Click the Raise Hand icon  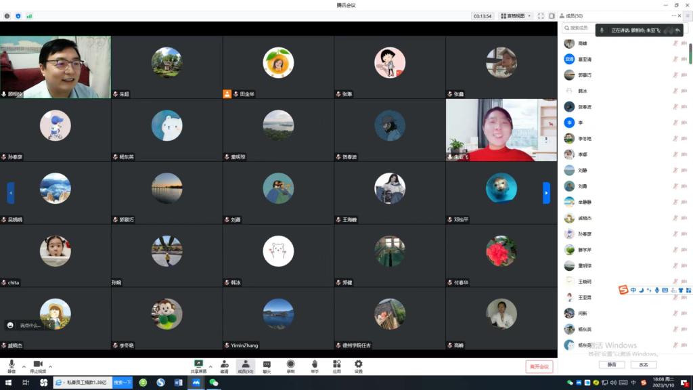point(315,365)
